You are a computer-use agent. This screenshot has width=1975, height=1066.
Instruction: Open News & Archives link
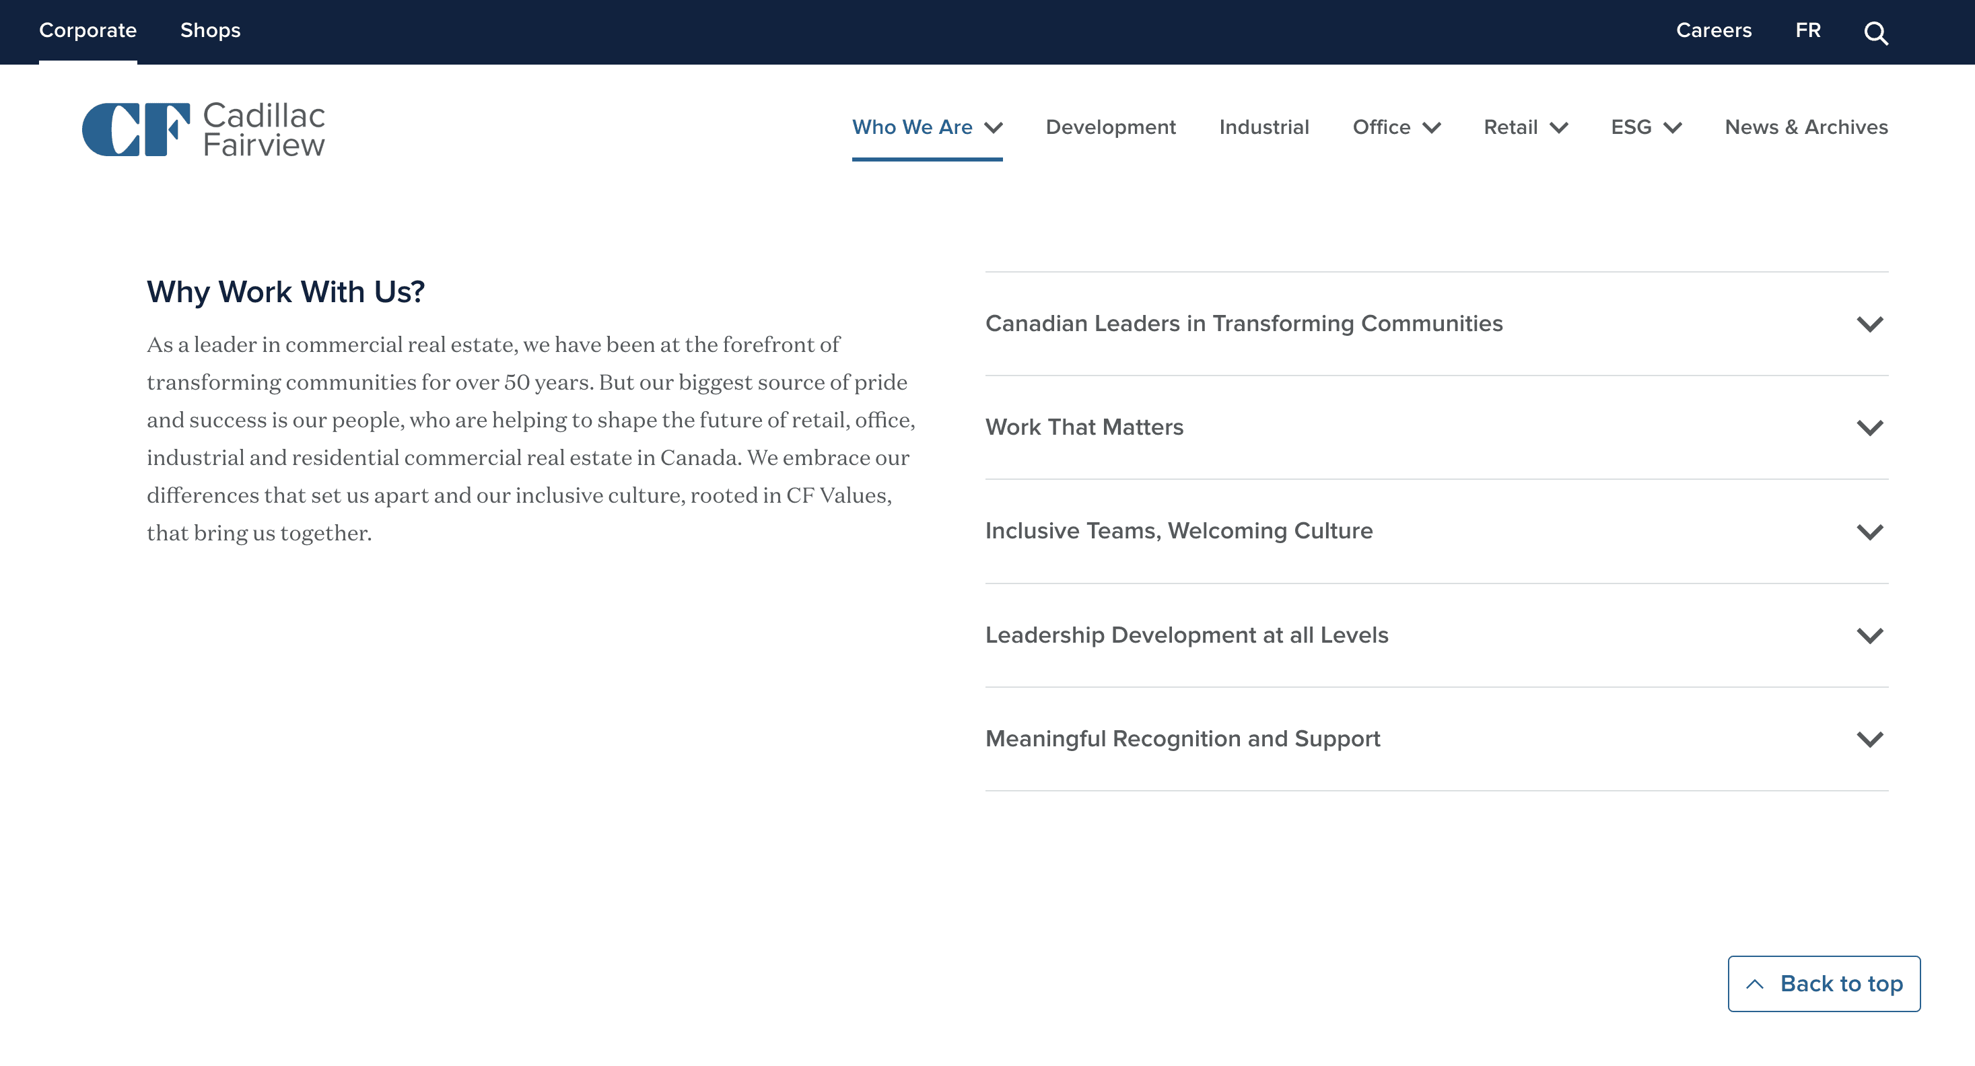pyautogui.click(x=1805, y=127)
